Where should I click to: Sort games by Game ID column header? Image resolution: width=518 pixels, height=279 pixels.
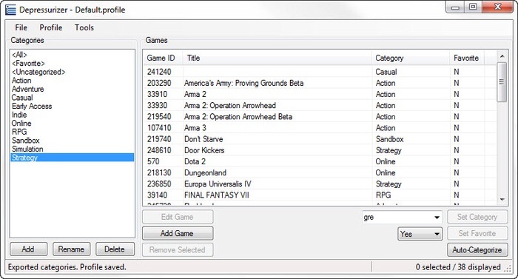click(x=163, y=58)
